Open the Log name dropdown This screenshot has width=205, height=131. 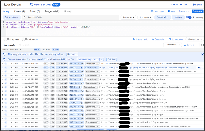(145, 17)
